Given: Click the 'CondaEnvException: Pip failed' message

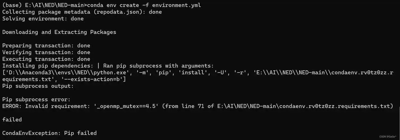Looking at the screenshot, I should click(49, 133).
